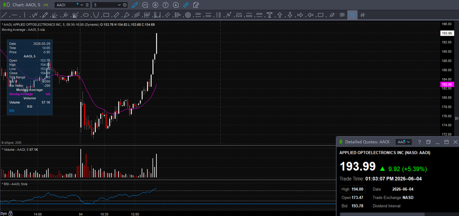Click the High 194.00 field
This screenshot has height=216, width=459.
[x=353, y=189]
